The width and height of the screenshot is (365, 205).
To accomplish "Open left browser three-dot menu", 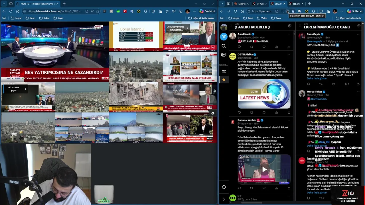I will point(194,11).
